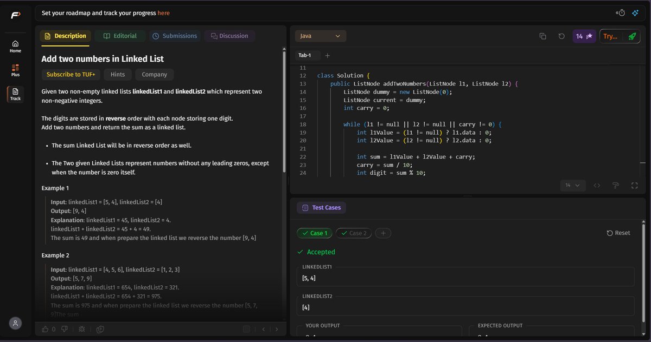Like the problem with thumbs up
This screenshot has height=342, width=651.
click(x=45, y=328)
